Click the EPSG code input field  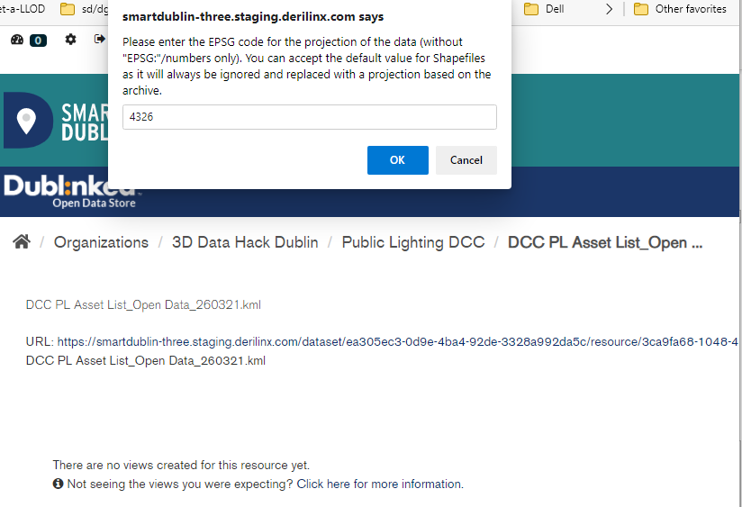tap(309, 117)
